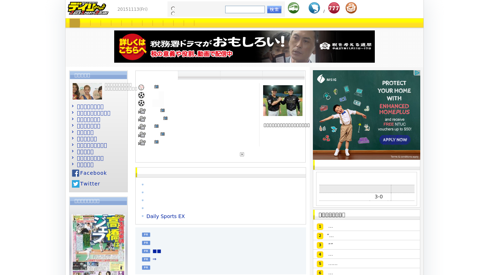The width and height of the screenshot is (489, 275).
Task: Expand more headlines with the right arrow button
Action: pos(242,154)
